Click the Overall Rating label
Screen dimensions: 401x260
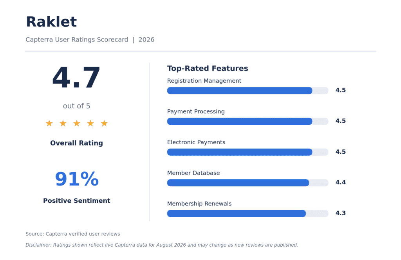(x=76, y=143)
